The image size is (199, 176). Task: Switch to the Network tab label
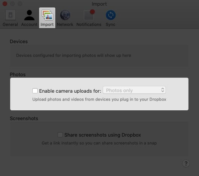(65, 24)
